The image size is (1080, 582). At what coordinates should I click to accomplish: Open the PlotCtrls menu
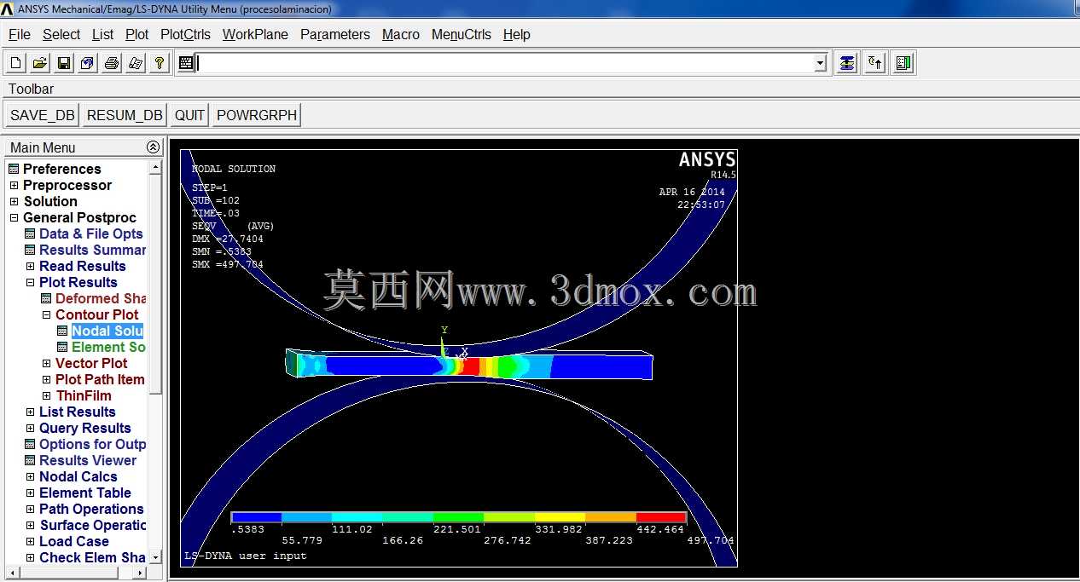[185, 34]
